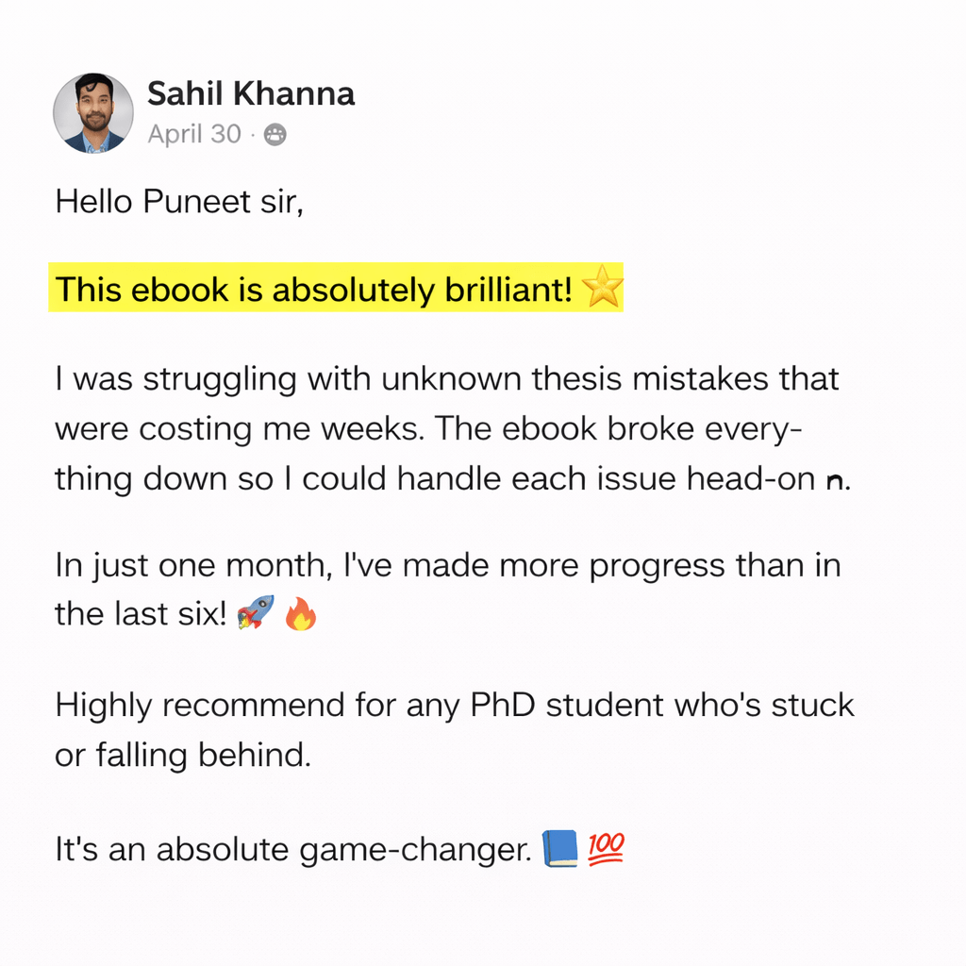966x966 pixels.
Task: Click the small glyph after "head-on"
Action: 834,480
